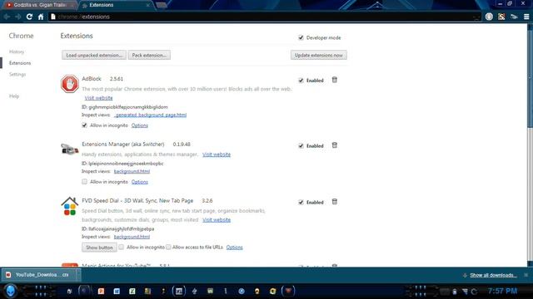This screenshot has width=533, height=299.
Task: Delete AdBlock using its trash icon
Action: pyautogui.click(x=335, y=80)
